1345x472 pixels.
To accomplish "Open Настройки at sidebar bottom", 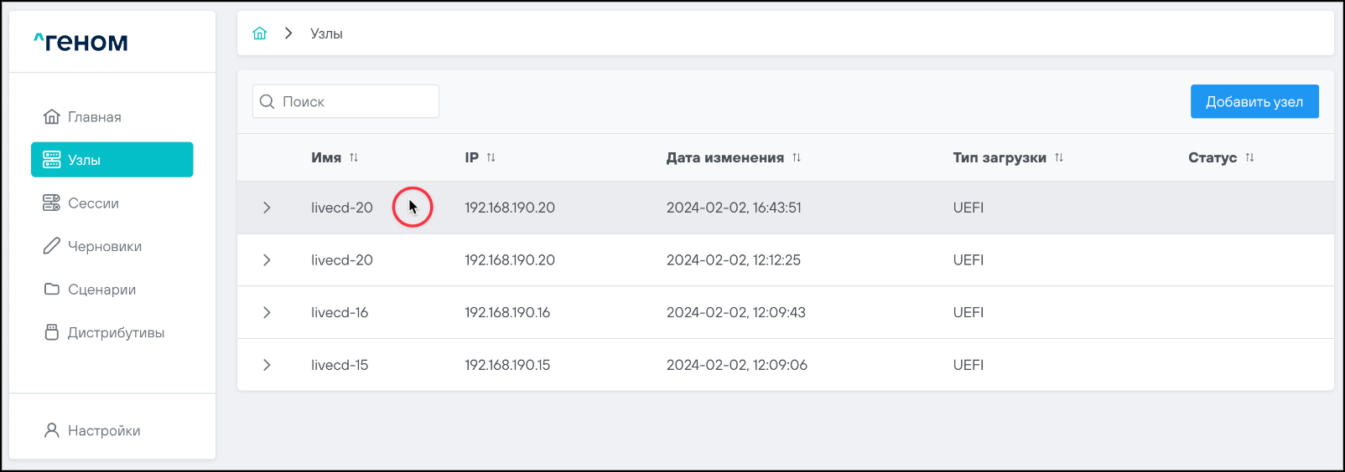I will click(103, 430).
